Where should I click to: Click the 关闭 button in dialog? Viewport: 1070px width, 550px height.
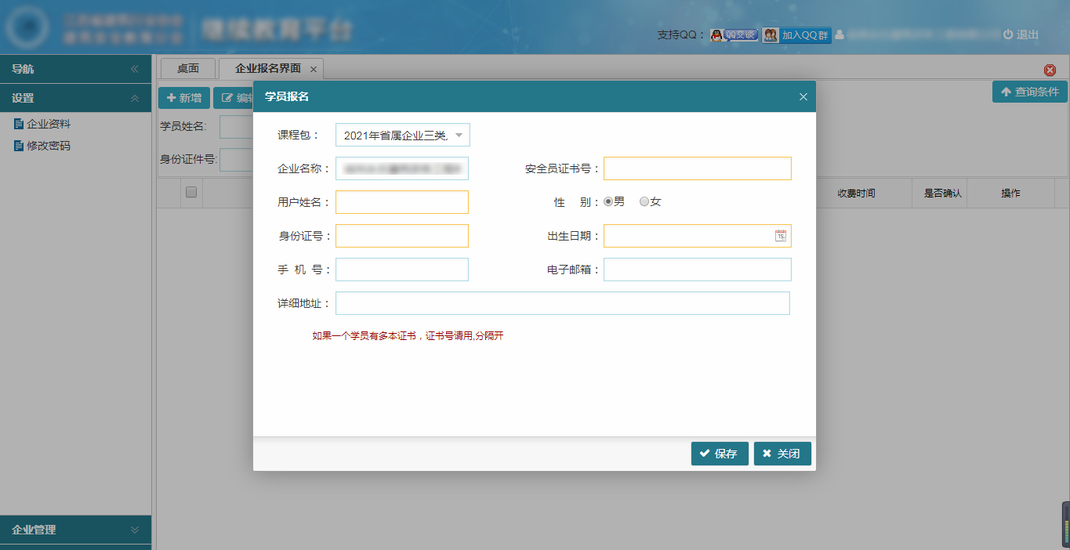[x=782, y=454]
